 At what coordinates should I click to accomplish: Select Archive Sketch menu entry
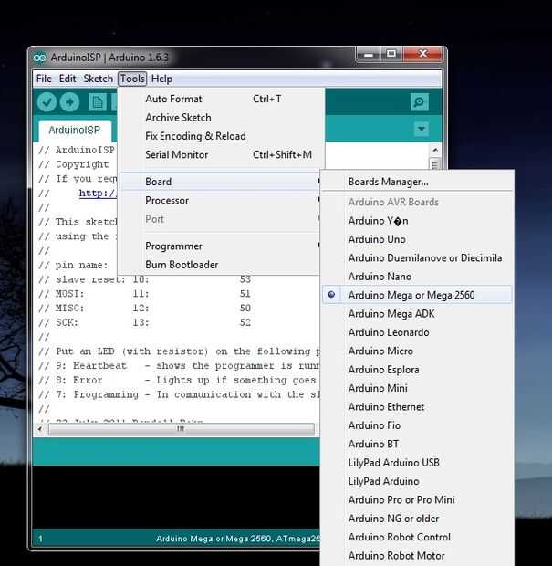[220, 118]
